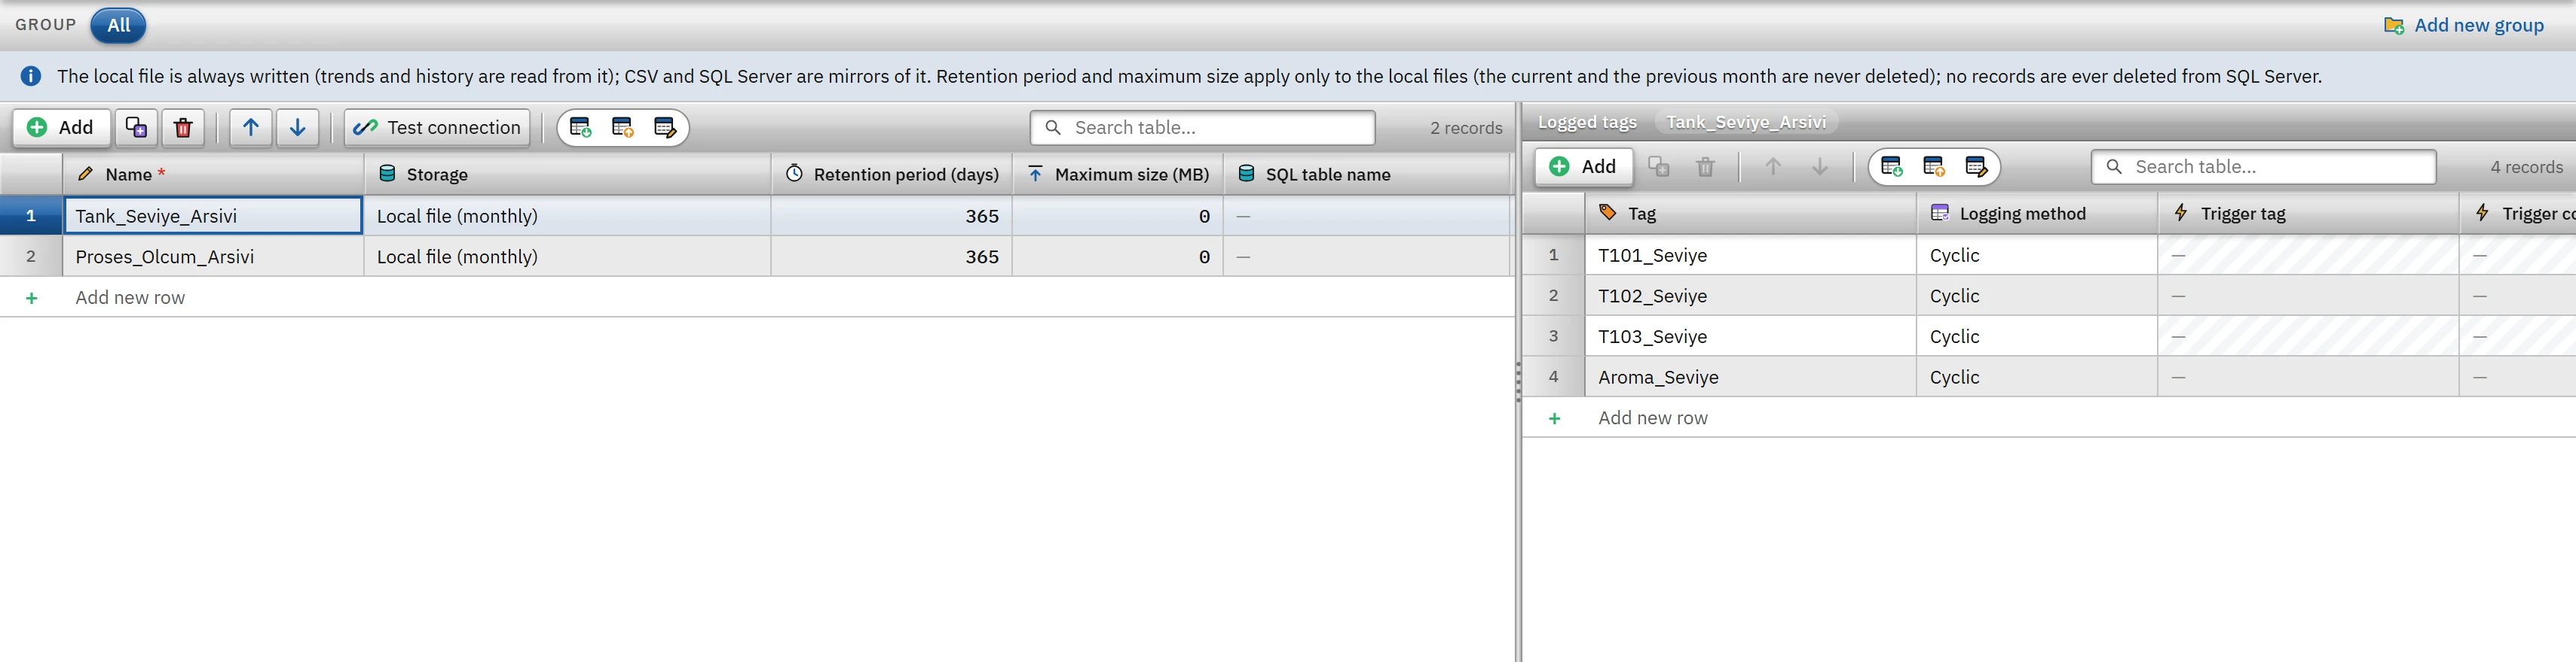
Task: Export table data in the Logged tags toolbar
Action: (x=1933, y=167)
